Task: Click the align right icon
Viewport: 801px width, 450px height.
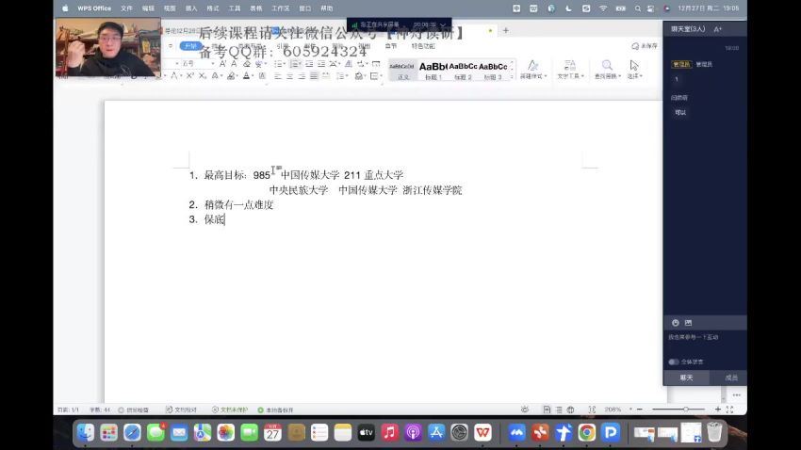Action: [302, 76]
